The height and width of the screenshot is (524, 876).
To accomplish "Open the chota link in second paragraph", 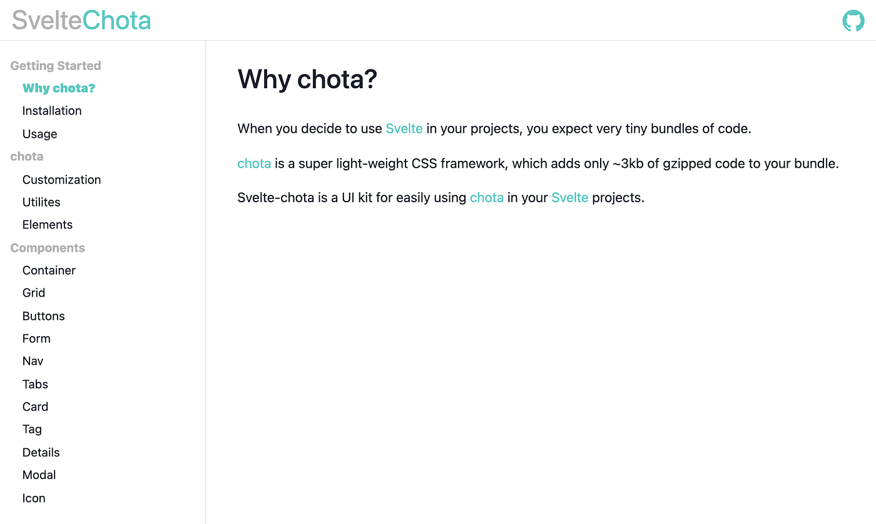I will (x=254, y=163).
